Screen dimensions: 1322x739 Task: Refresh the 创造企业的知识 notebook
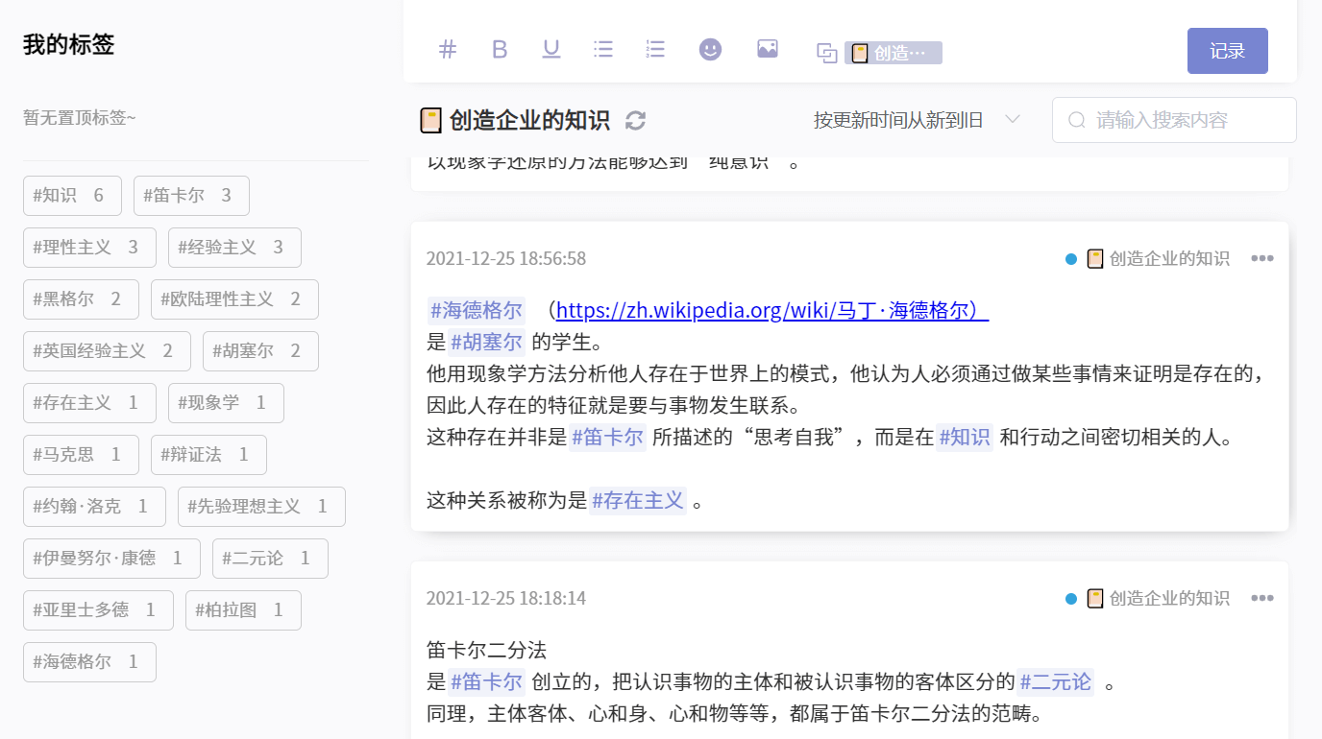pos(635,120)
